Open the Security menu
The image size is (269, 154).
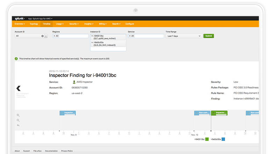(74, 24)
